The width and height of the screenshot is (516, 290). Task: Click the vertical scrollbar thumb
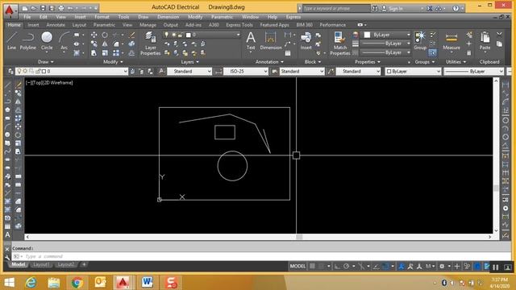497,188
